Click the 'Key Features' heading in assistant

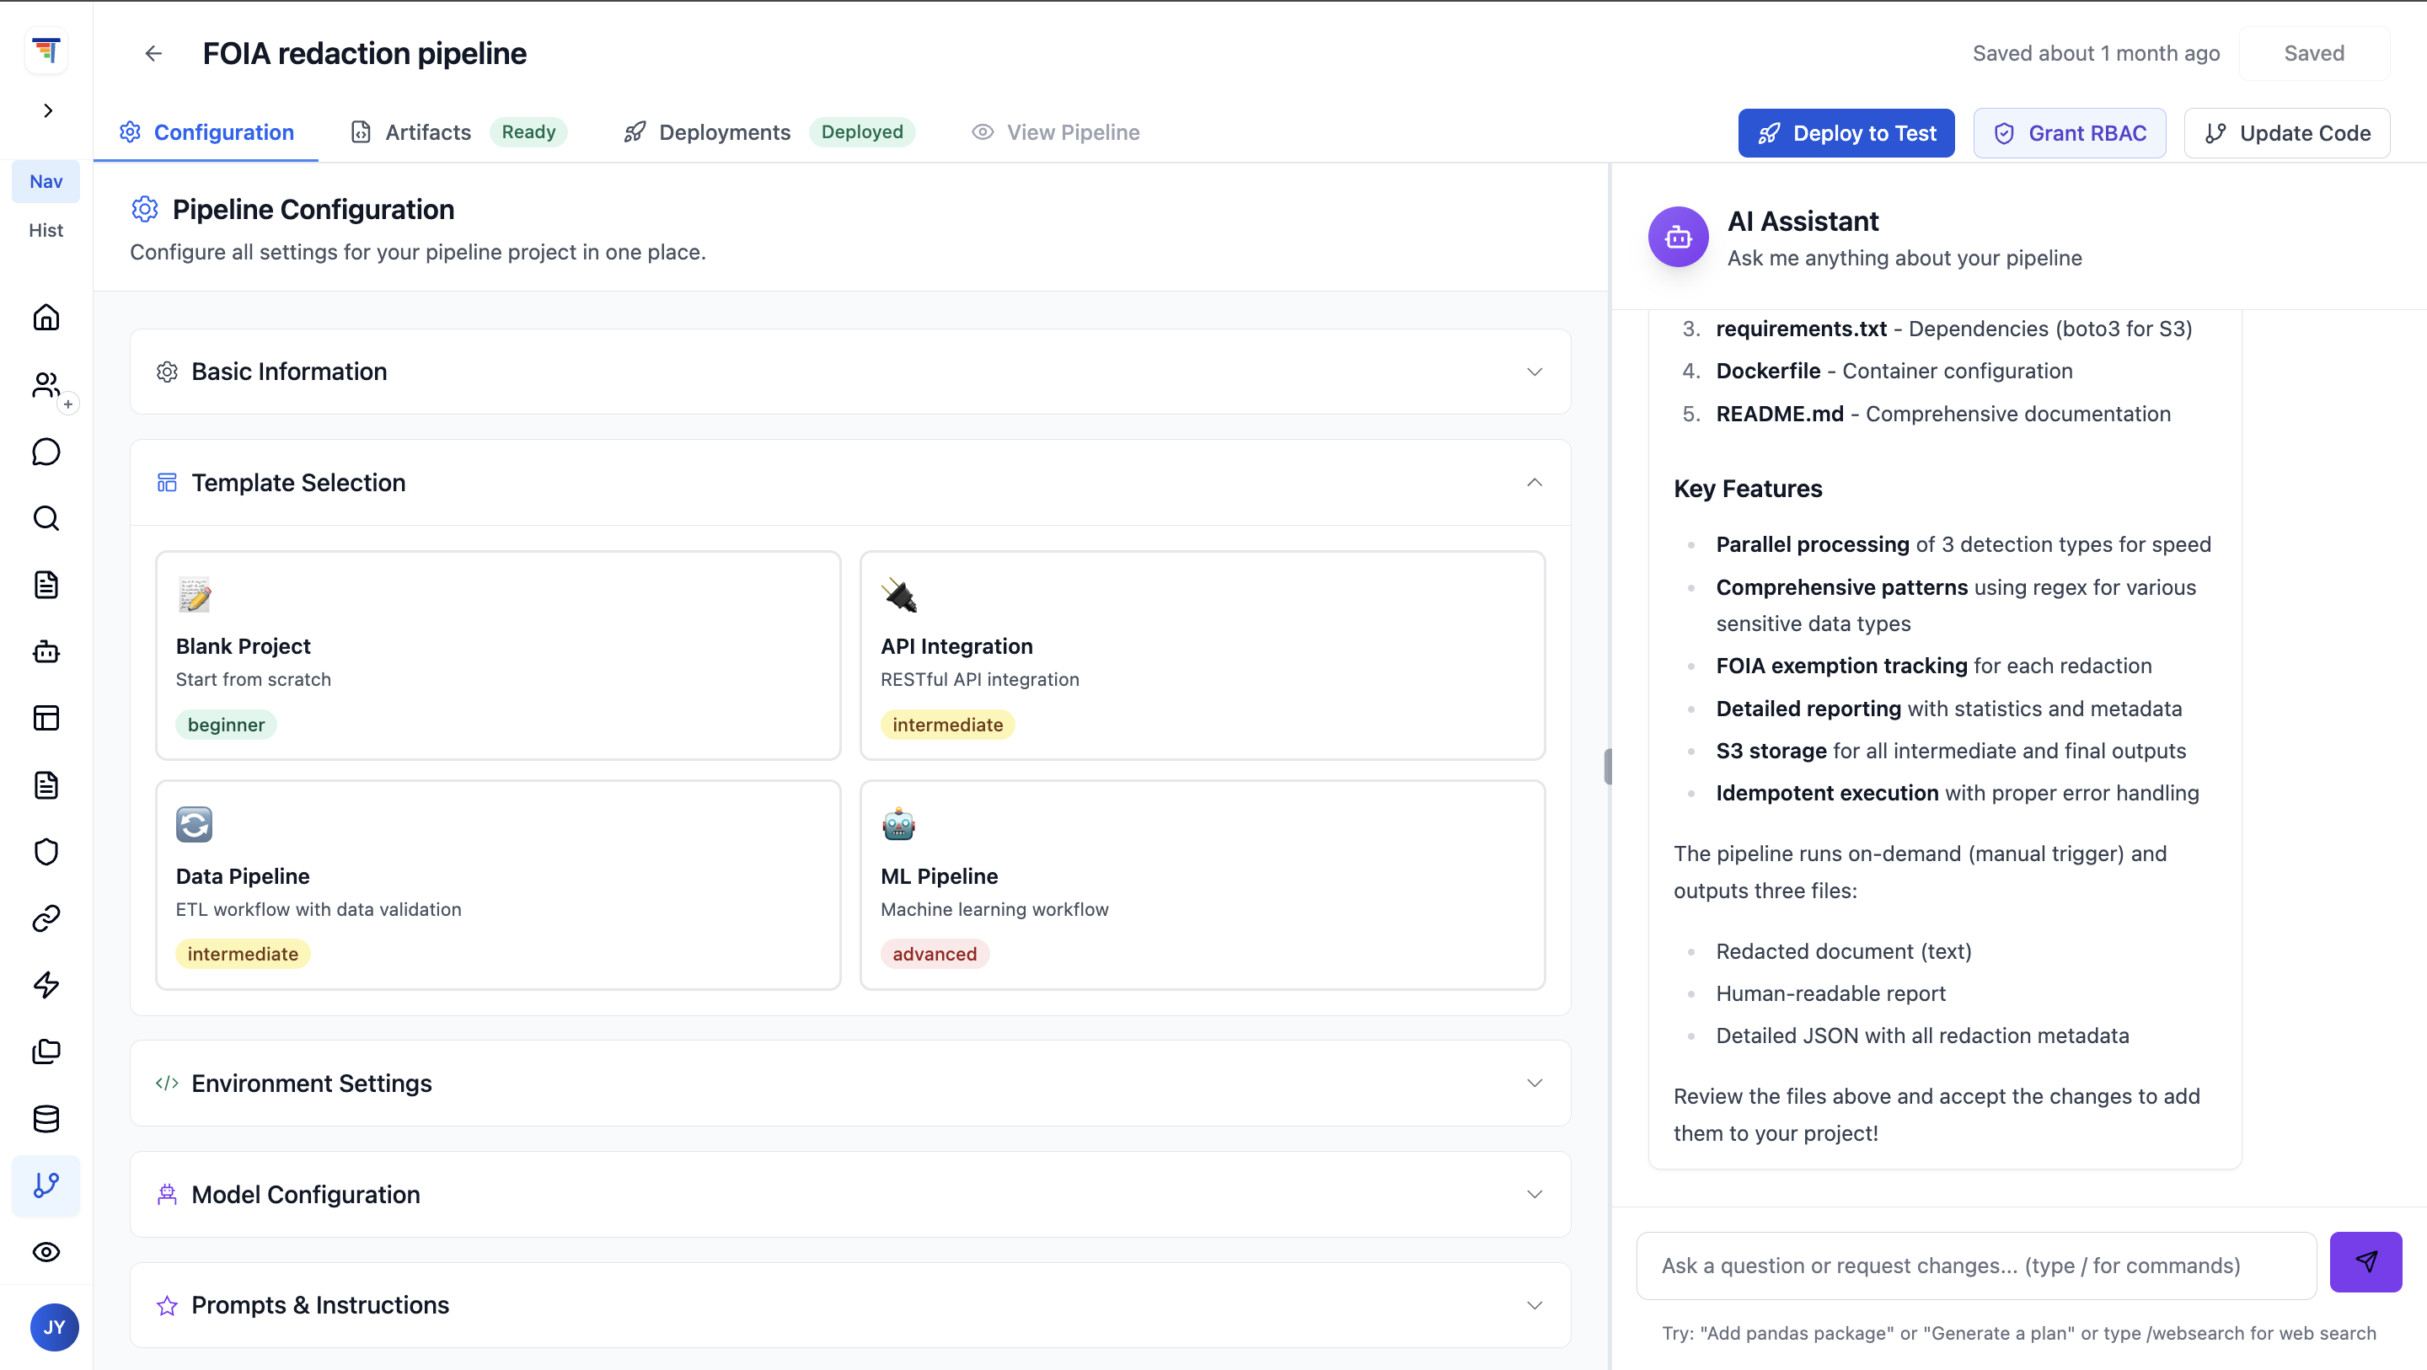1748,488
